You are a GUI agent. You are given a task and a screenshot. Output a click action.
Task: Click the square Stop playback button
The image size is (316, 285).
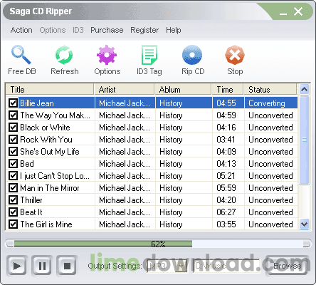click(67, 266)
